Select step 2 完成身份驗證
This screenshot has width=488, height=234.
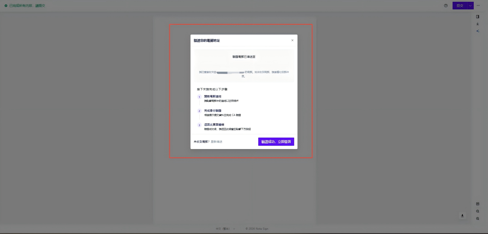(213, 111)
